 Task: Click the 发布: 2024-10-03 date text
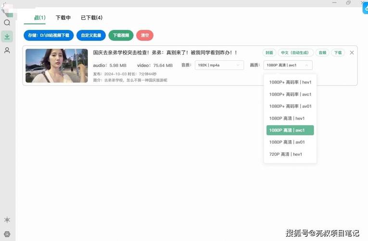[x=110, y=74]
